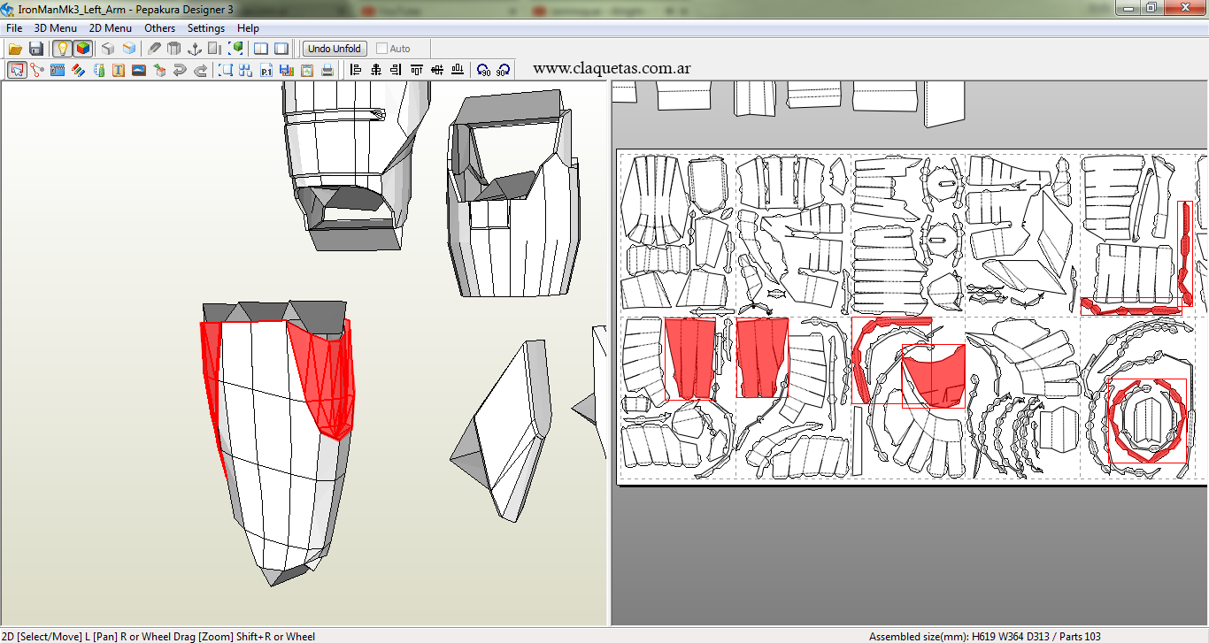Choose the Select and Move arrow tool
1209x643 pixels.
tap(17, 70)
